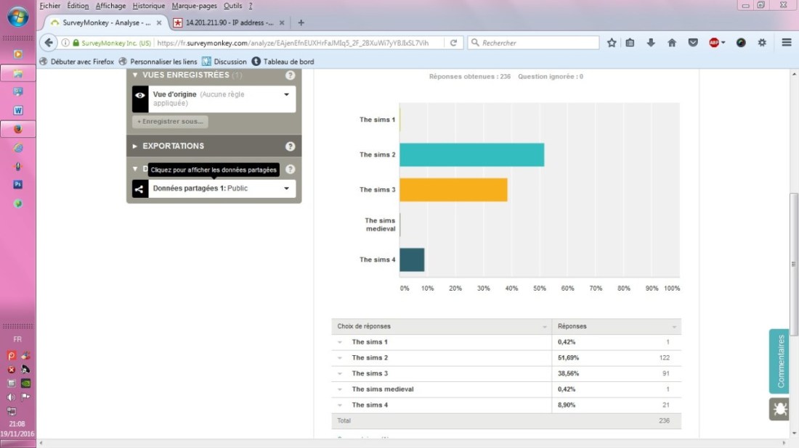799x448 pixels.
Task: Click the Enregistrer sous button
Action: (x=170, y=122)
